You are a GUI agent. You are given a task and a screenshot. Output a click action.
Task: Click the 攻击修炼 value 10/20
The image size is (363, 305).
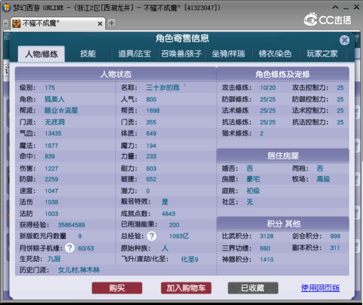268,88
